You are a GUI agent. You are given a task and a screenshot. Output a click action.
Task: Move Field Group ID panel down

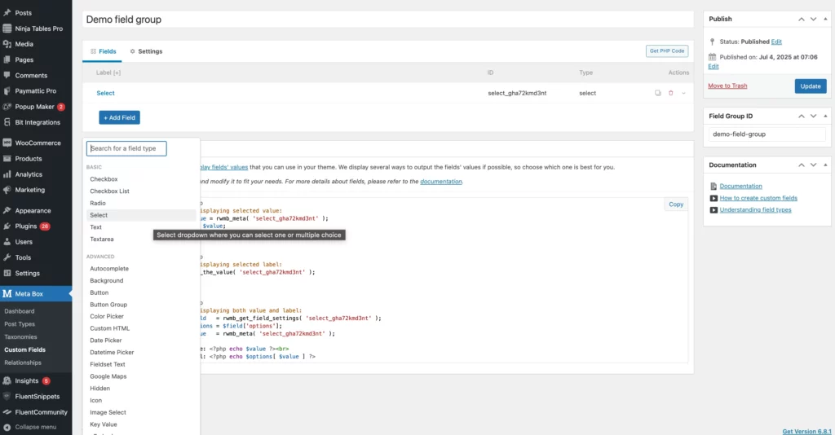tap(813, 116)
